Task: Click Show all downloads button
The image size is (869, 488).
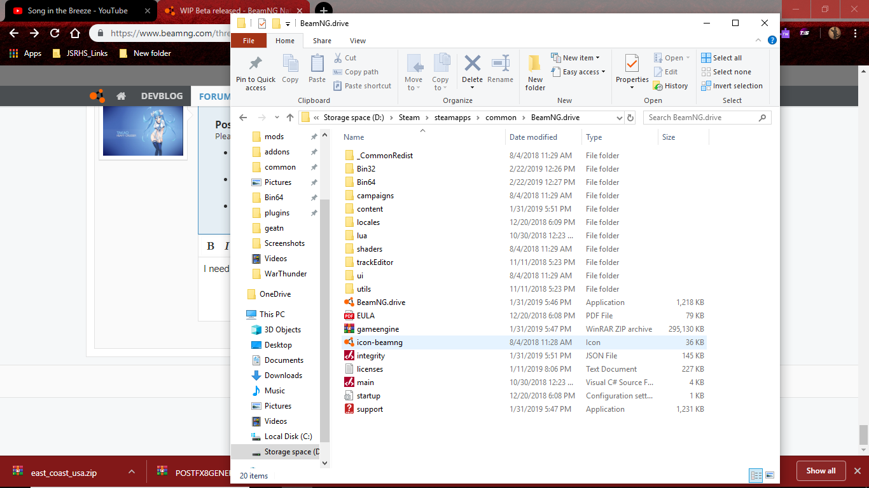Action: [x=821, y=471]
